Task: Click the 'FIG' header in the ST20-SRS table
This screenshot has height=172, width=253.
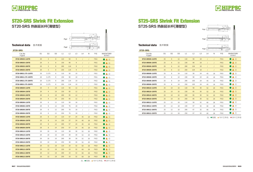Action: 96,54
